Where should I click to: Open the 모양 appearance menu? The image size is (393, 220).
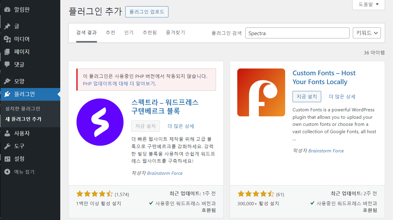pyautogui.click(x=30, y=81)
